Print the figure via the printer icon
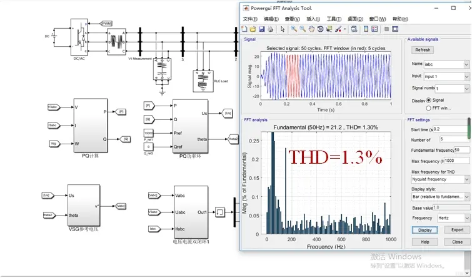The image size is (472, 278). [271, 29]
